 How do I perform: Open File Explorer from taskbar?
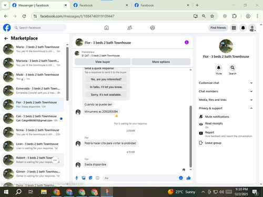coord(44,192)
